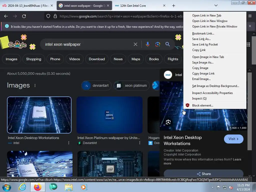The image size is (256, 192).
Task: Open options for Intel Xeon Desktop Workstations result
Action: [x=69, y=143]
